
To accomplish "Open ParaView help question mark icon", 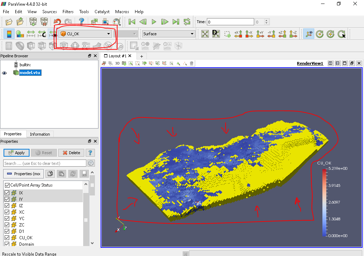I will [x=81, y=22].
